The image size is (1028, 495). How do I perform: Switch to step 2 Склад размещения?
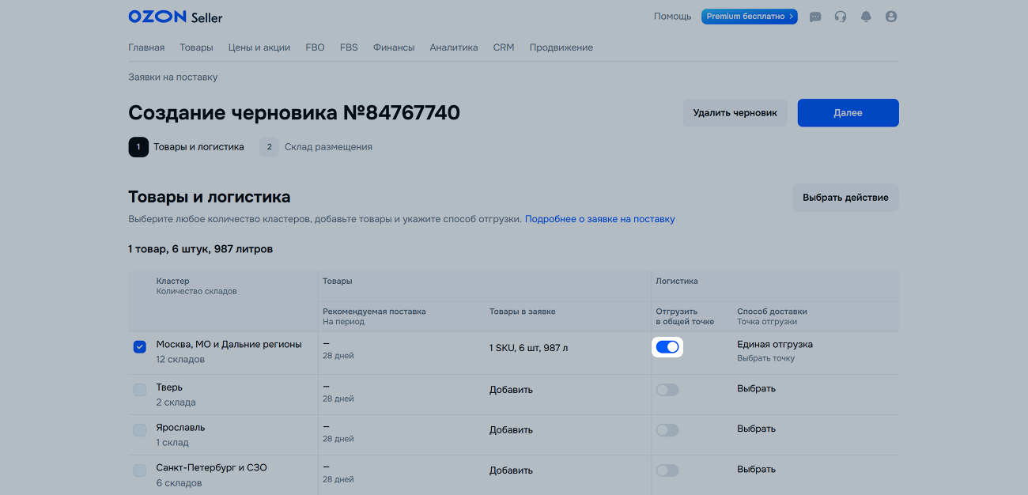point(316,147)
